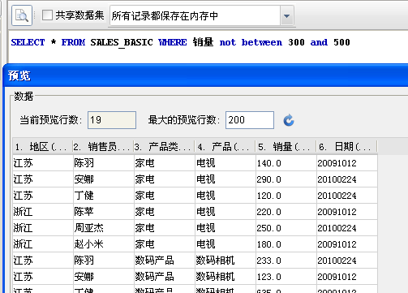Click the salesperson cell 陈苹
Image resolution: width=408 pixels, height=293 pixels.
pos(104,212)
